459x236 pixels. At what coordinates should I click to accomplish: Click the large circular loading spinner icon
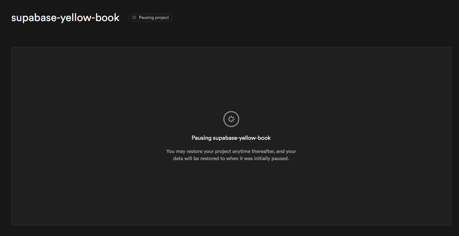[x=231, y=119]
